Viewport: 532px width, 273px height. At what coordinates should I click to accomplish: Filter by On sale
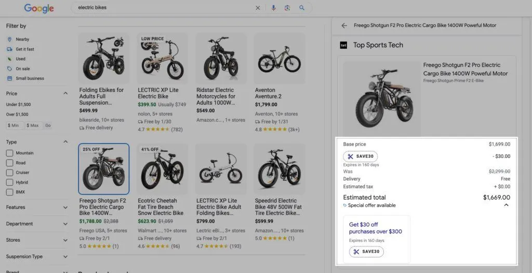[23, 69]
